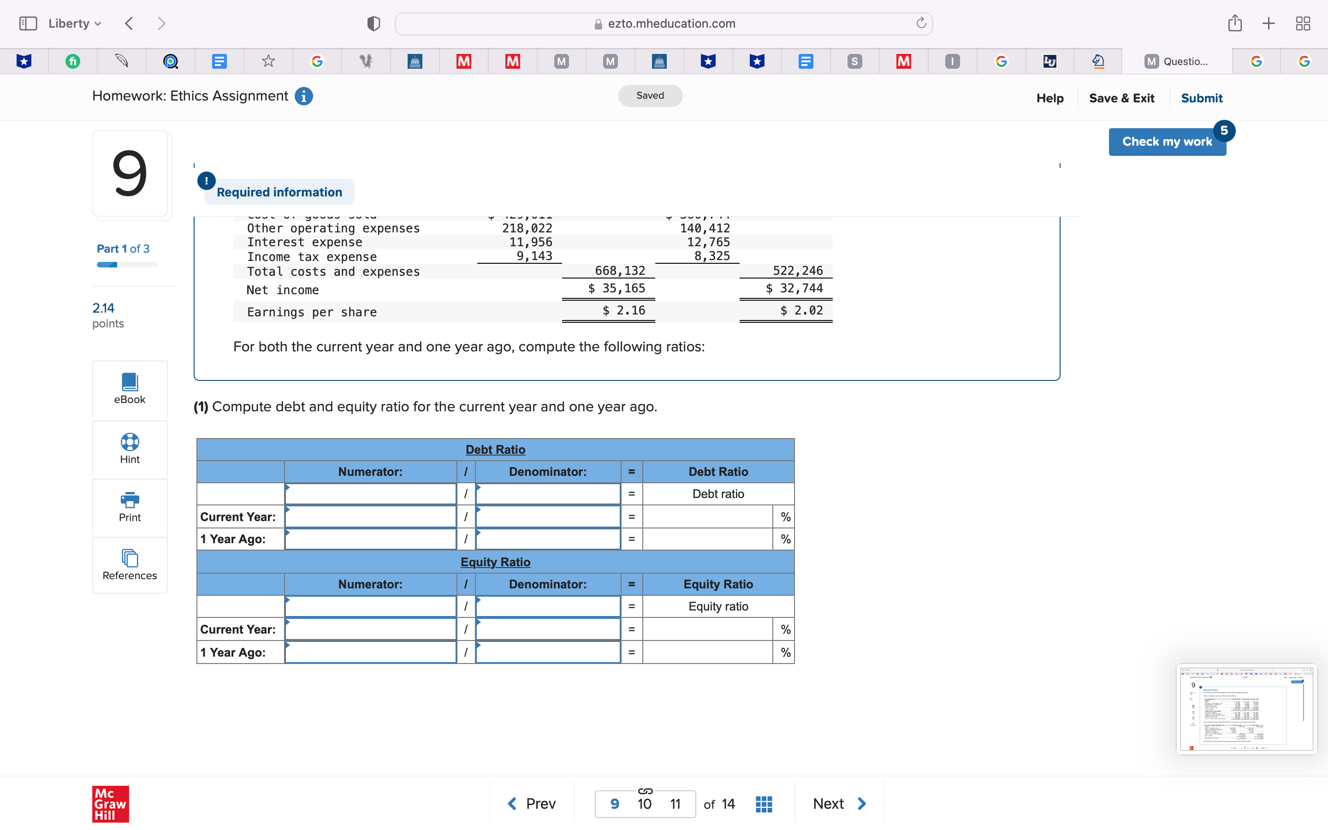Click the Current Year debt ratio numerator field
The width and height of the screenshot is (1328, 830).
[370, 516]
